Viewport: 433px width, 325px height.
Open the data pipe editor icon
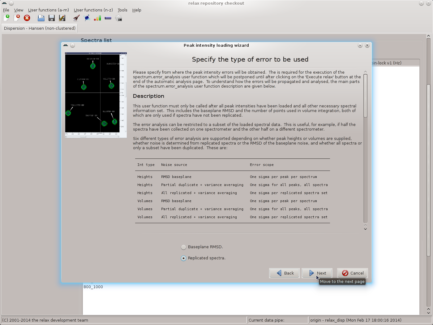(108, 18)
